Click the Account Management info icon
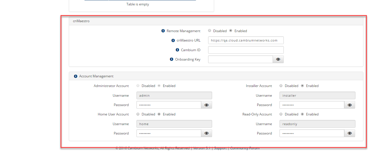 coord(75,76)
